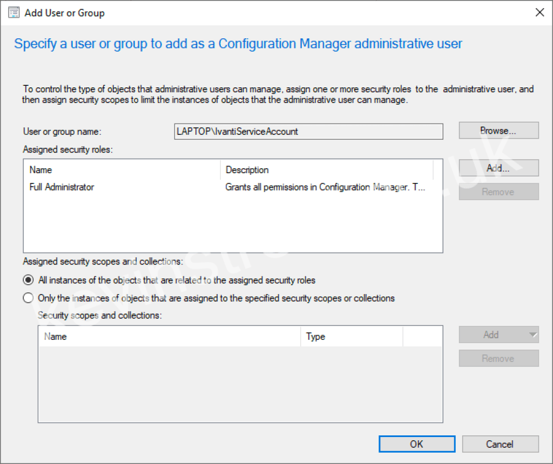Select the Full Administrator role entry
Screen dimensions: 553x464
59,187
